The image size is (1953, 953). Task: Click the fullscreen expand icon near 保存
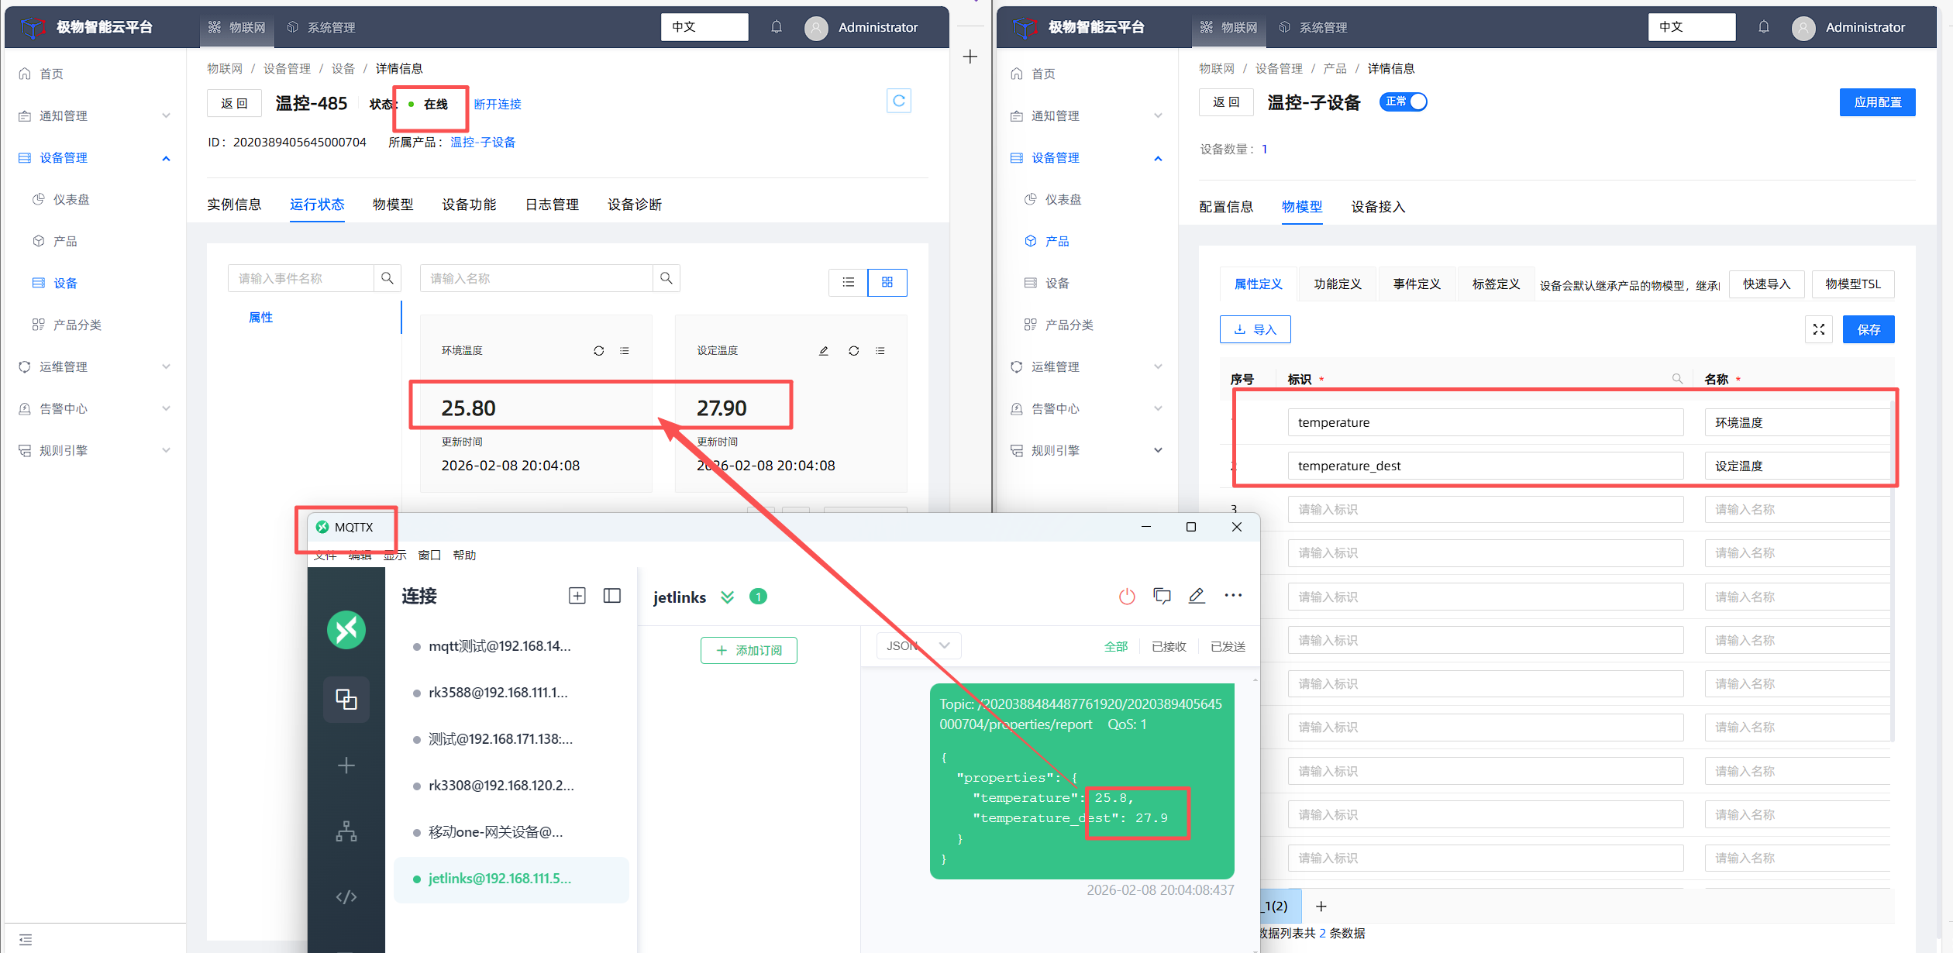click(x=1818, y=329)
